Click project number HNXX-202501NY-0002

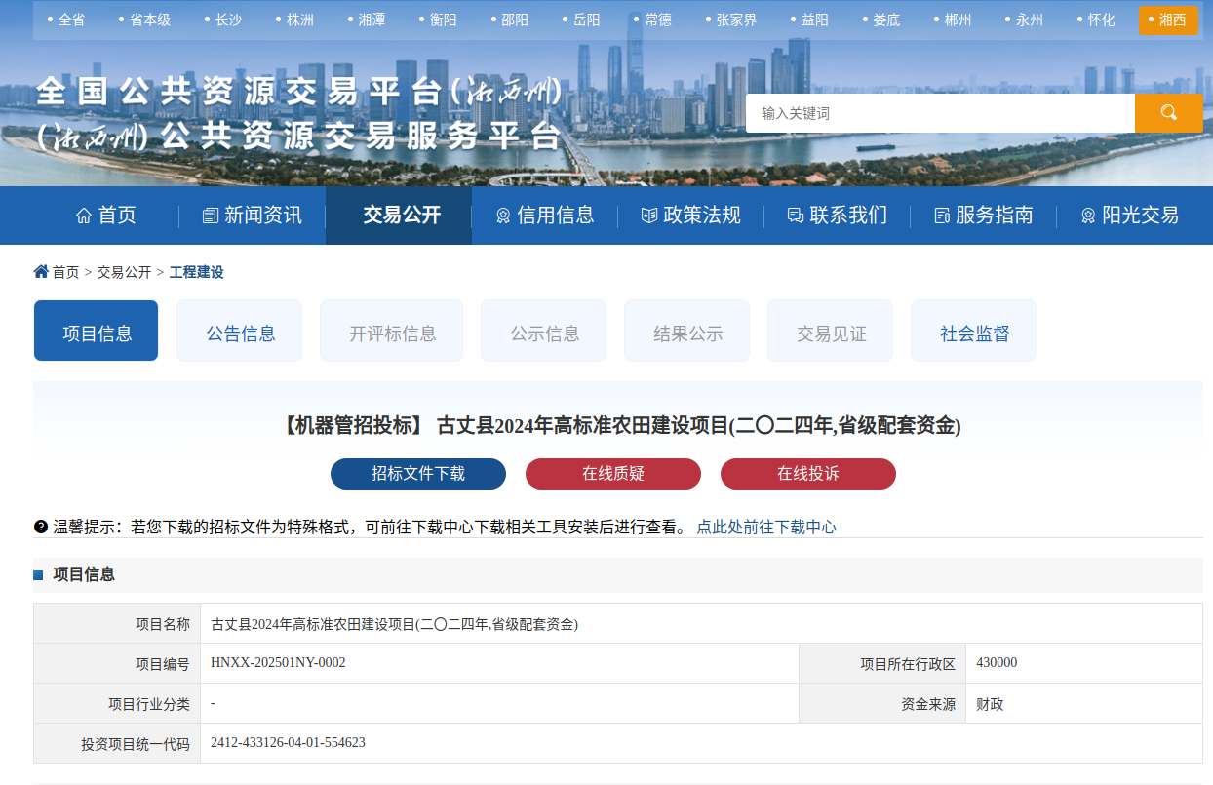click(x=278, y=663)
